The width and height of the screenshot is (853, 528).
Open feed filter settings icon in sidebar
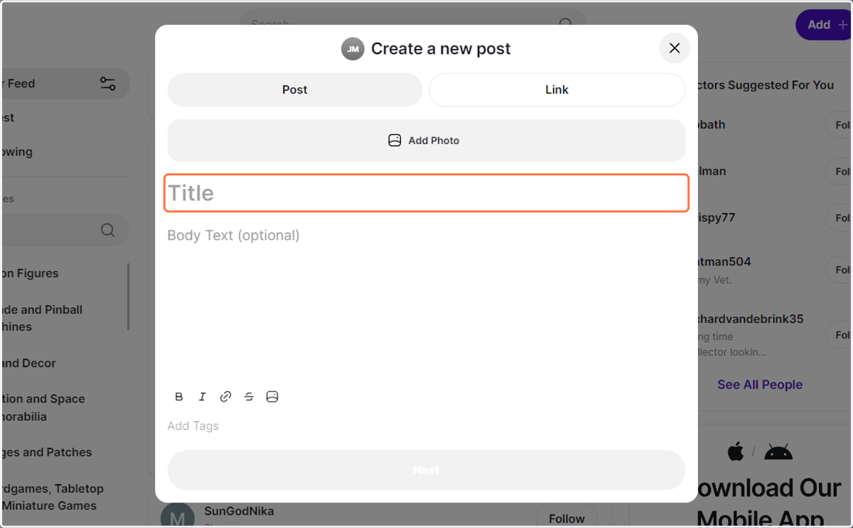coord(108,84)
